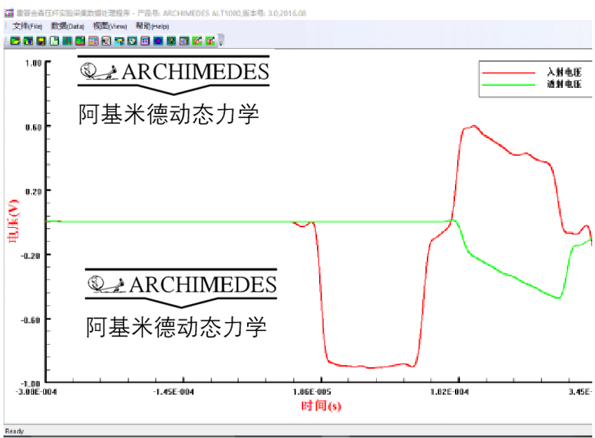Viewport: 595px width, 438px height.
Task: Click the -0.60 voltage axis tick label
Action: (31, 320)
